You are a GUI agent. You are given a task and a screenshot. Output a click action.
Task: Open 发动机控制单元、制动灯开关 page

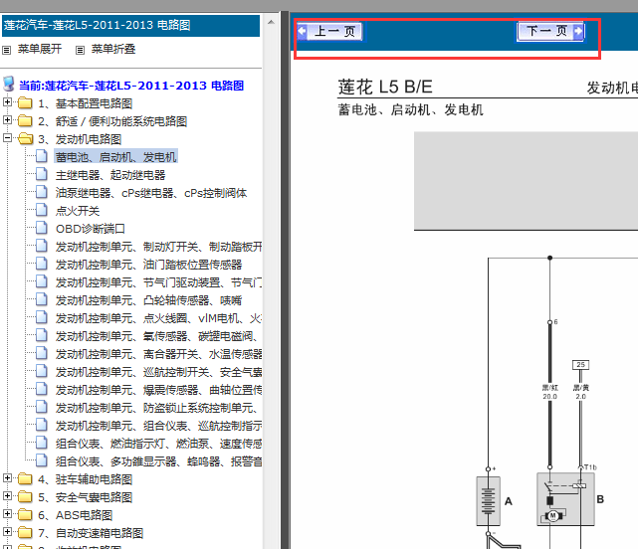(x=158, y=247)
